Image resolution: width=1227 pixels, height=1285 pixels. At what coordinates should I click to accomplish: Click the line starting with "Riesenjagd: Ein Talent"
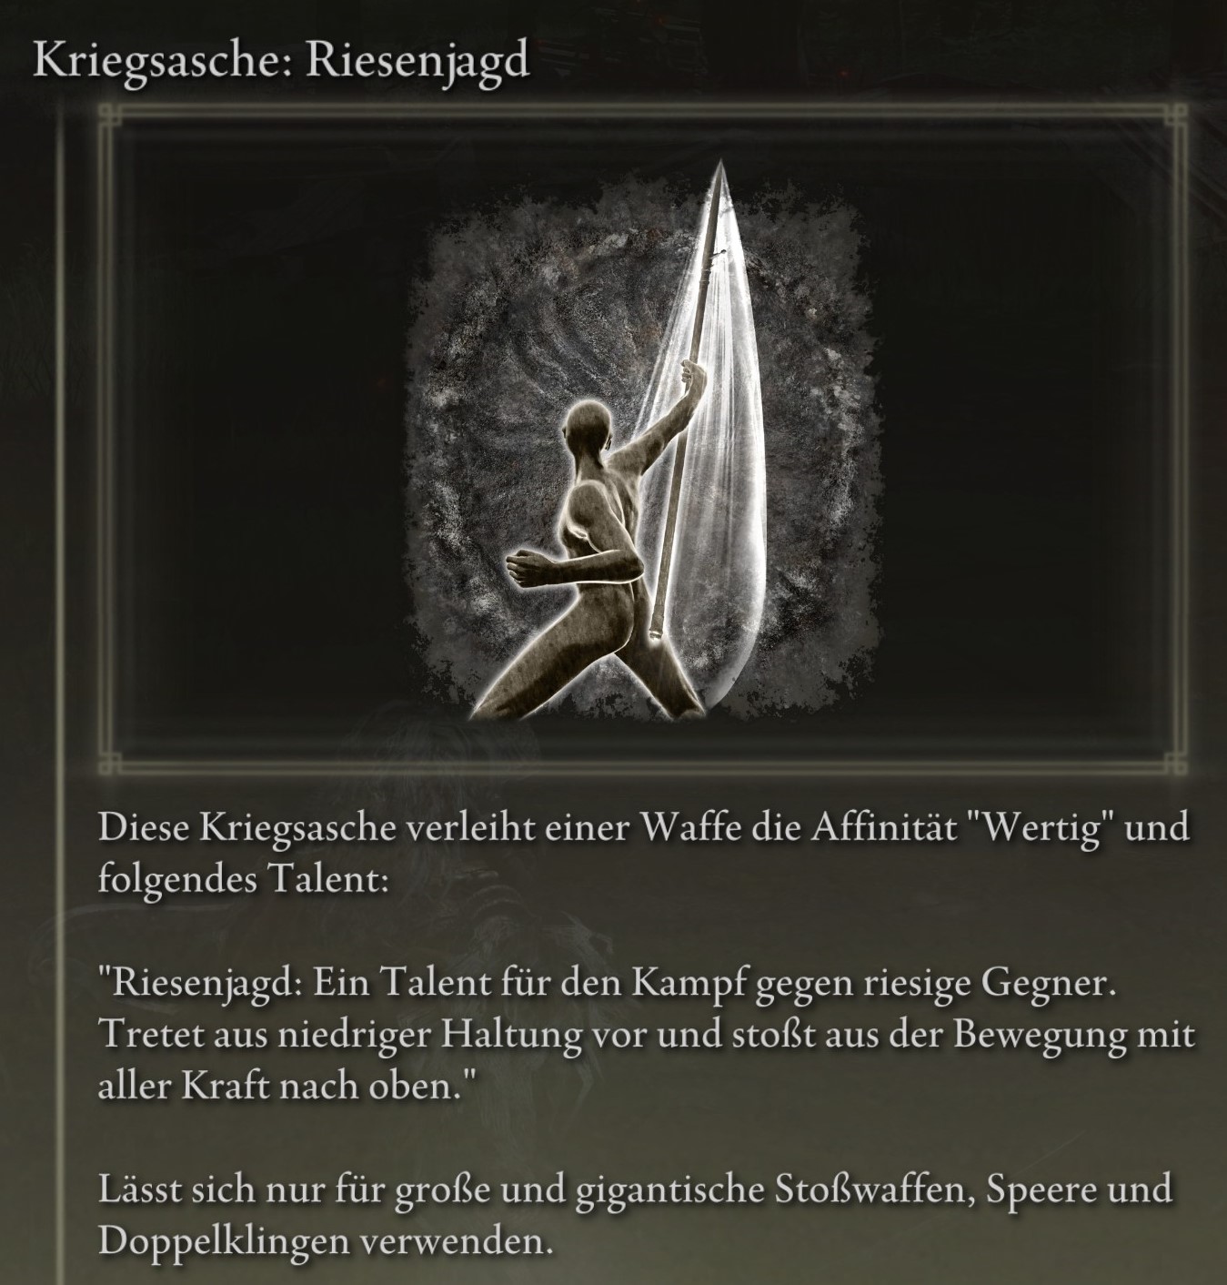[607, 985]
